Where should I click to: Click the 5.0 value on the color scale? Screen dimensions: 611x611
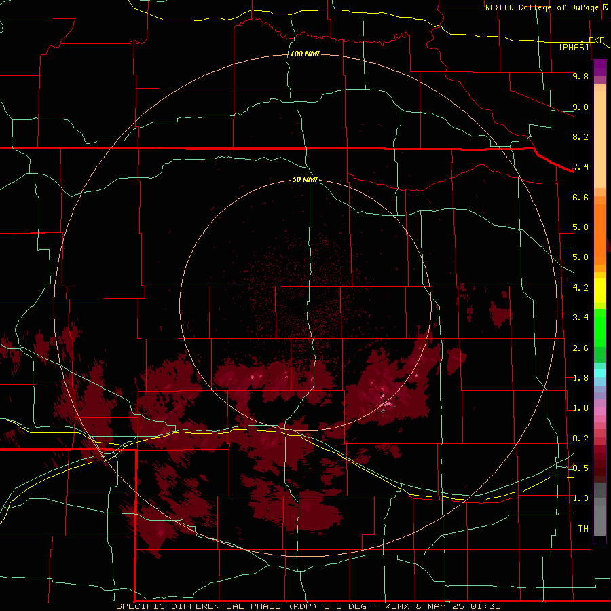point(580,257)
